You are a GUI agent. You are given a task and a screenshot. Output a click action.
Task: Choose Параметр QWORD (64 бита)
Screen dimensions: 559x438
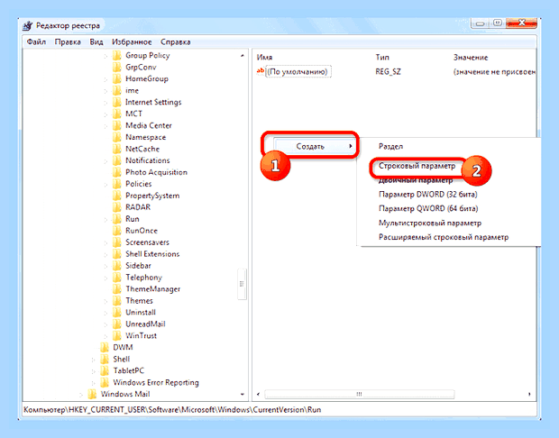tap(428, 208)
